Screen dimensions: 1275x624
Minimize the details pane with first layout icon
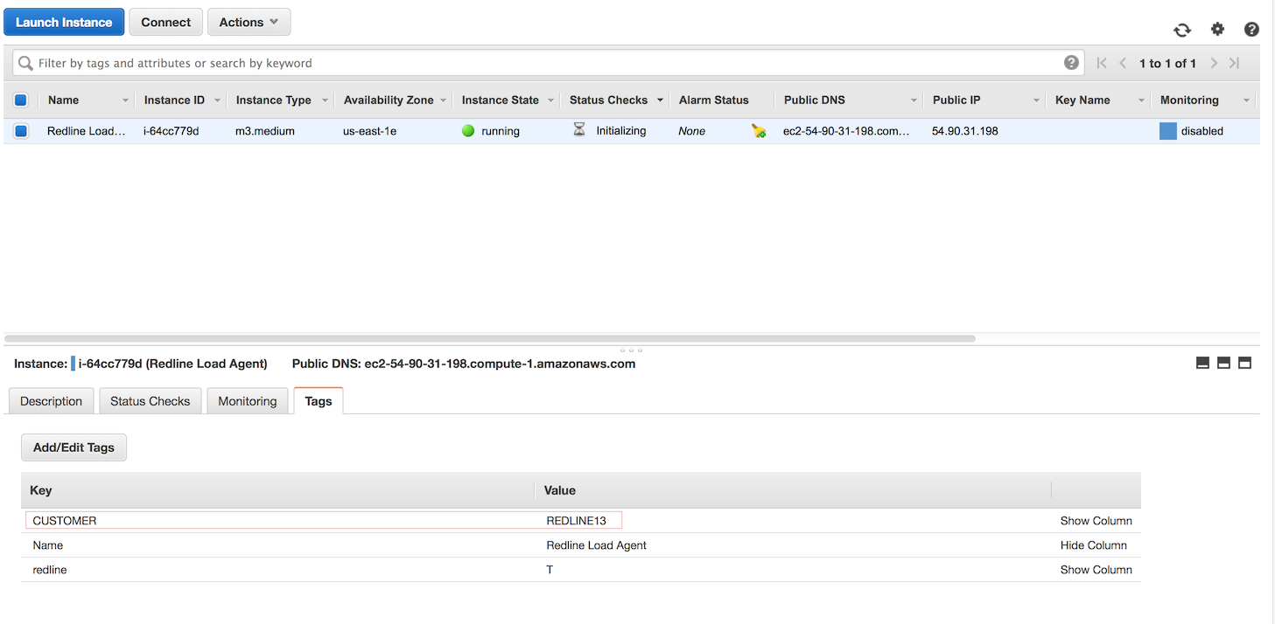(x=1202, y=363)
